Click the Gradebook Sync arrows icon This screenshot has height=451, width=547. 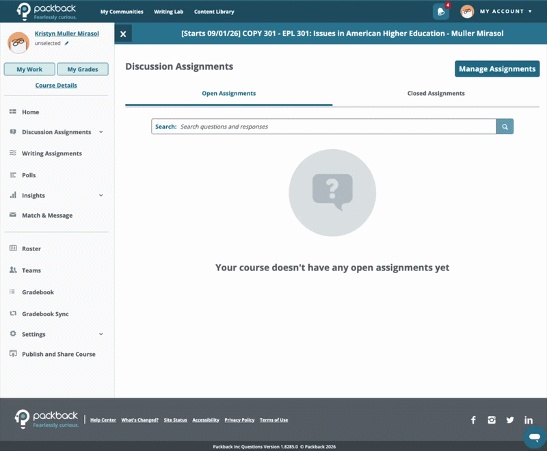(x=13, y=313)
